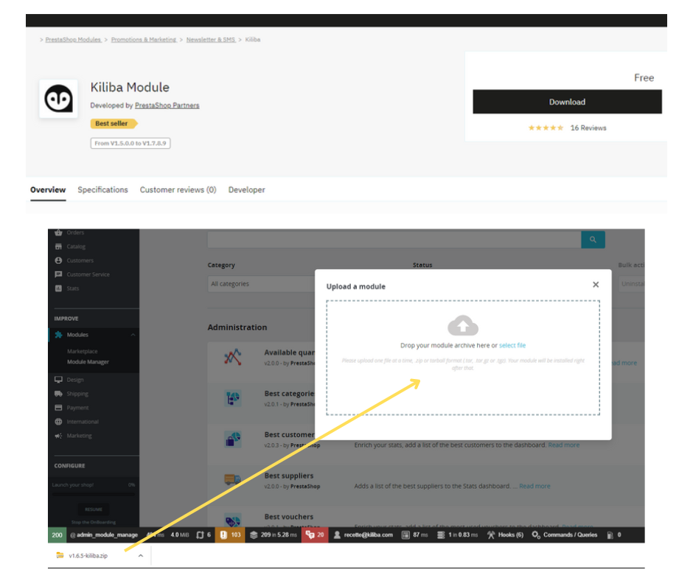The image size is (693, 581).
Task: Open the Bulk actions dropdown
Action: click(631, 284)
